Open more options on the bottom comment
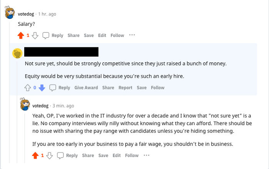 click(146, 155)
